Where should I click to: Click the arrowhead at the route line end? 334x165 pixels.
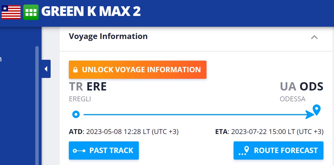pos(310,115)
